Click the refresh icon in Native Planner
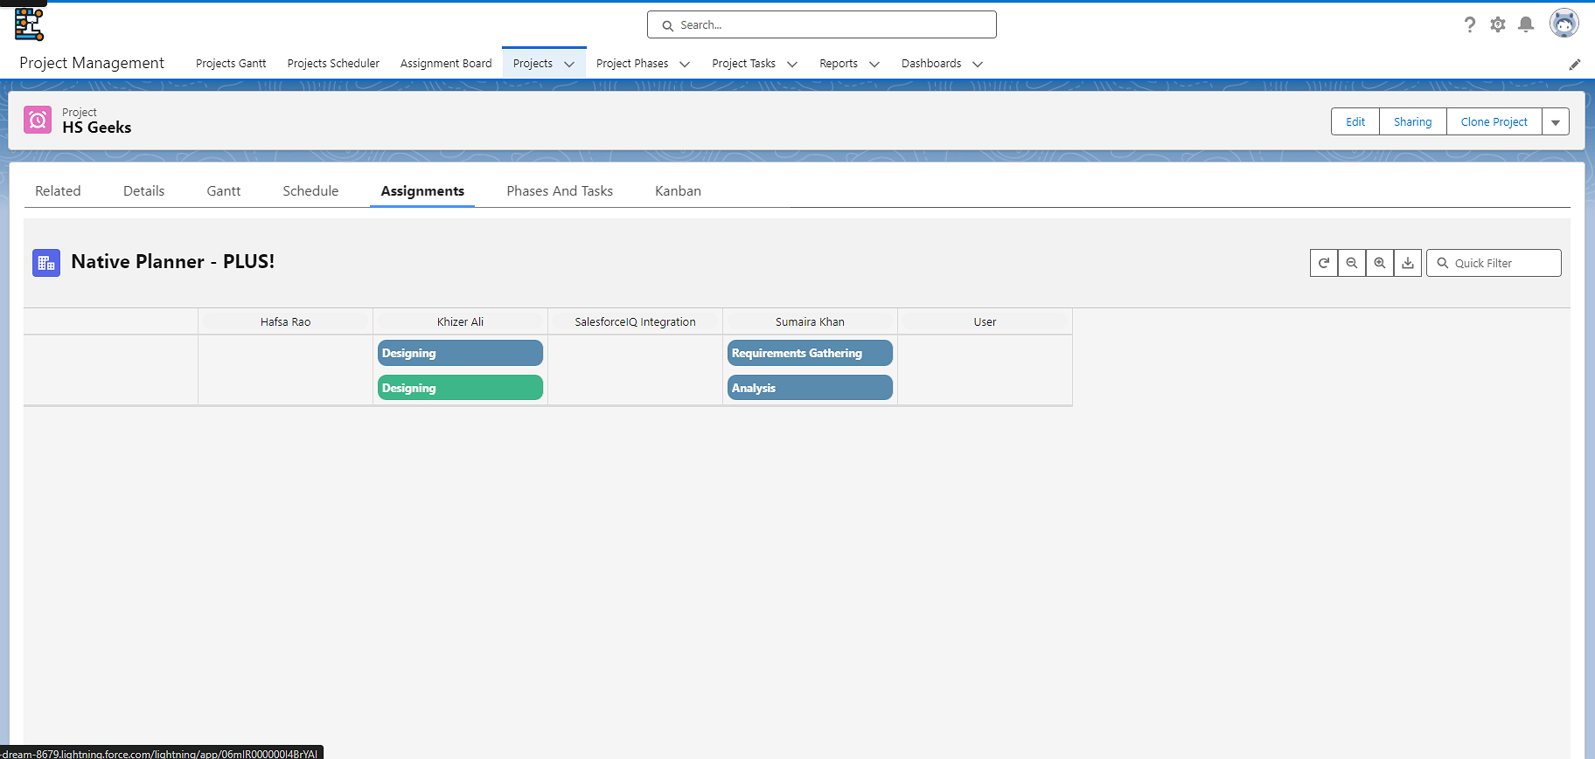1595x759 pixels. [x=1324, y=263]
